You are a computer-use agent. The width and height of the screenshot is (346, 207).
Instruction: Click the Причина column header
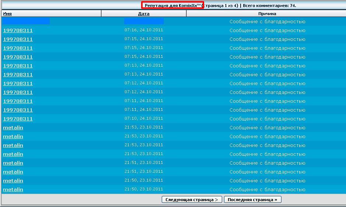[267, 14]
